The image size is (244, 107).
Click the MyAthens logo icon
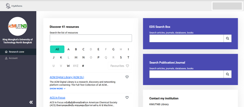(8, 6)
